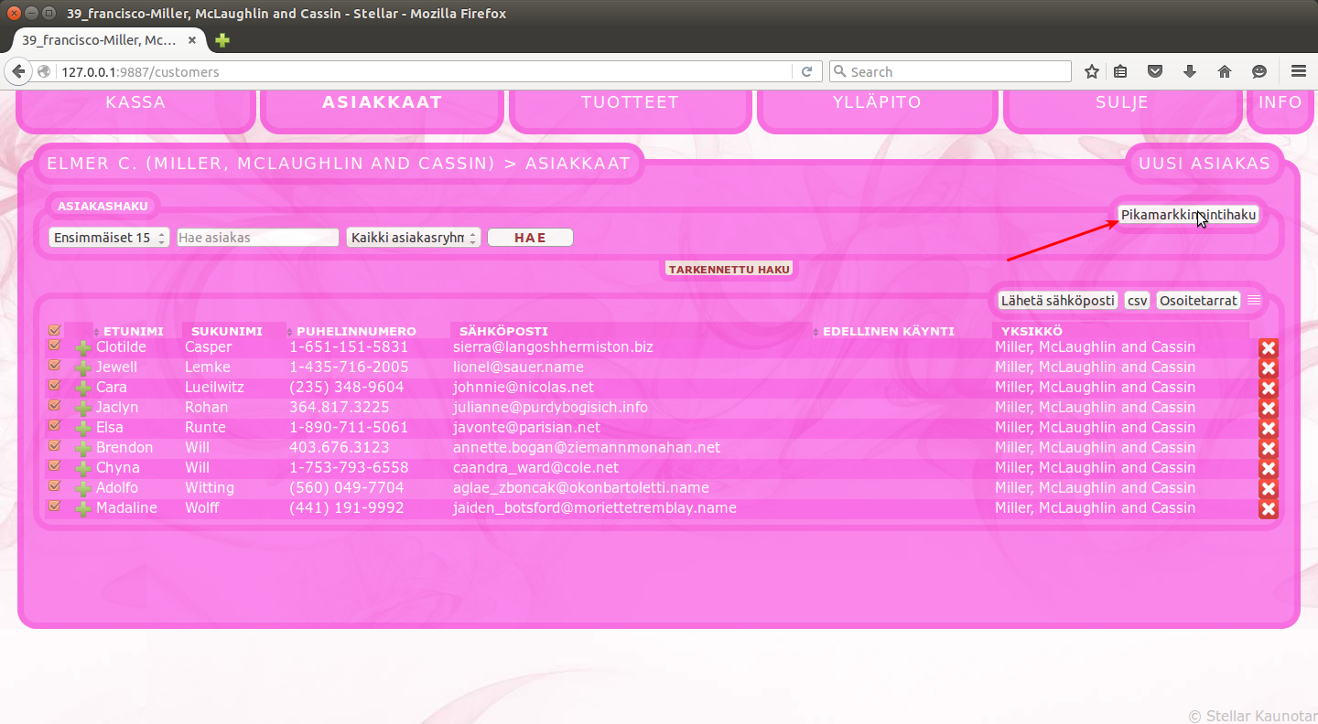Delete customer Jewell Lemke with red X
This screenshot has height=724, width=1318.
click(x=1268, y=368)
